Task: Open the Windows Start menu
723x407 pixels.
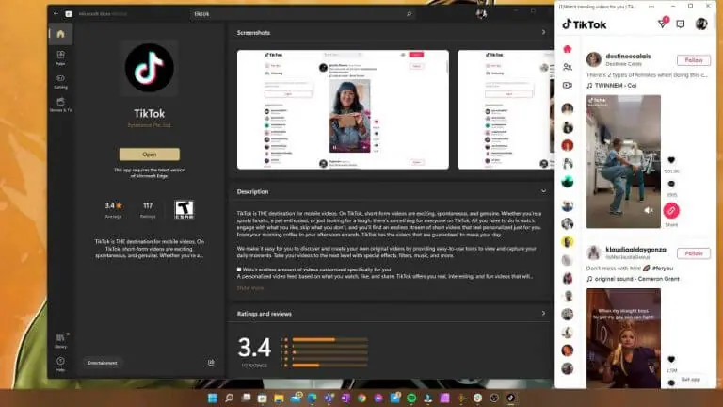Action: coord(213,398)
